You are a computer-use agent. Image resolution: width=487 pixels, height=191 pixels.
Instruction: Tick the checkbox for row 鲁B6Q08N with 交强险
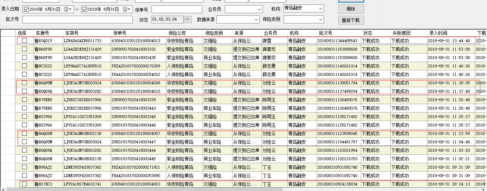(24, 133)
